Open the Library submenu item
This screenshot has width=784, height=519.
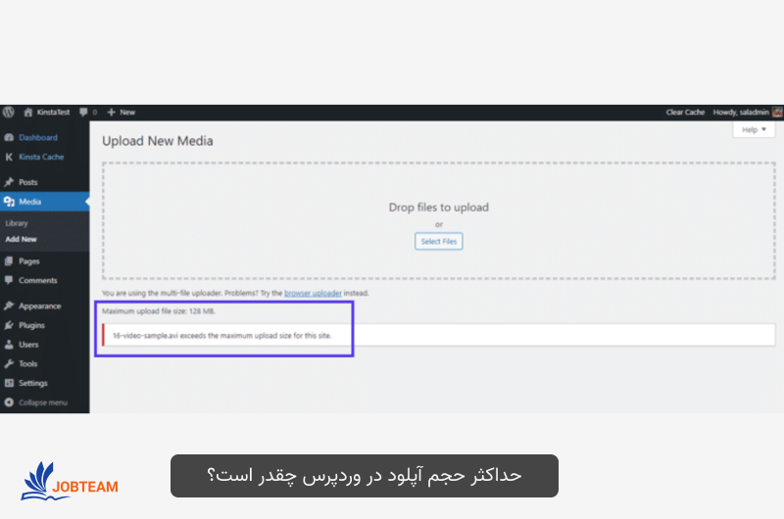pos(17,223)
